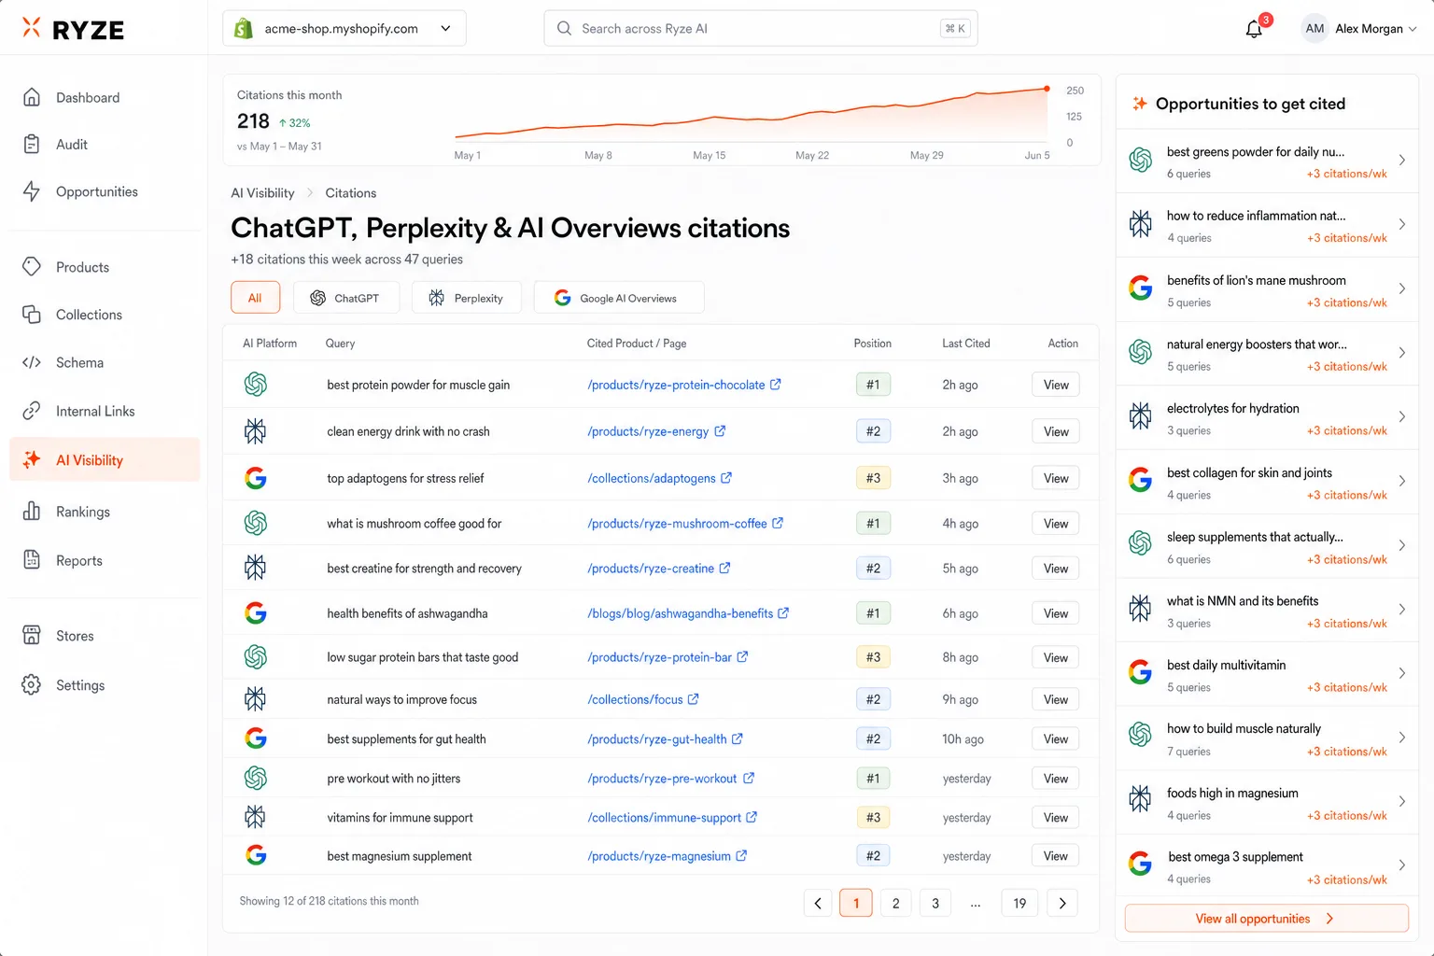Click the Schema code icon

point(32,362)
